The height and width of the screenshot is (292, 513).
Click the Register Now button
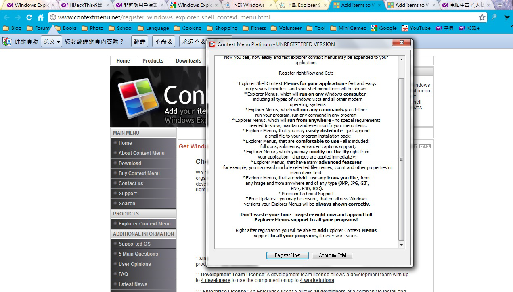pyautogui.click(x=287, y=255)
